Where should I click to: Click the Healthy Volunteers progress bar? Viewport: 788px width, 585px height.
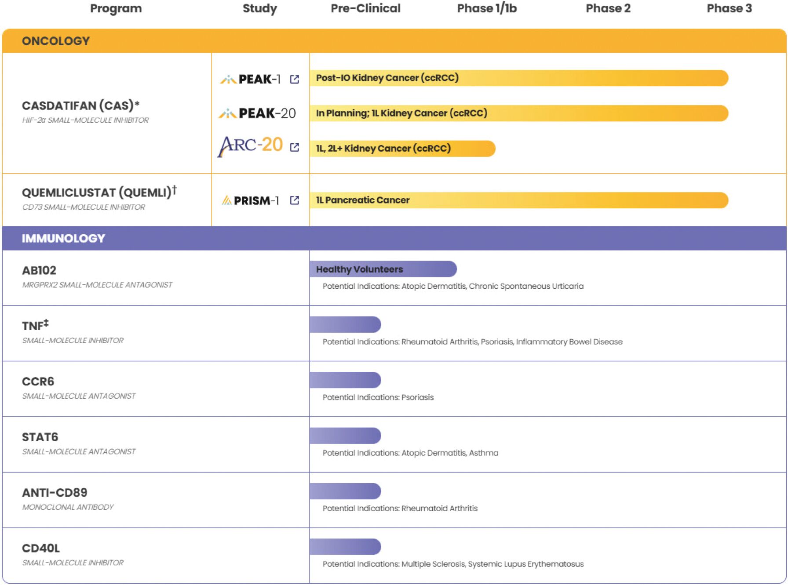click(383, 269)
